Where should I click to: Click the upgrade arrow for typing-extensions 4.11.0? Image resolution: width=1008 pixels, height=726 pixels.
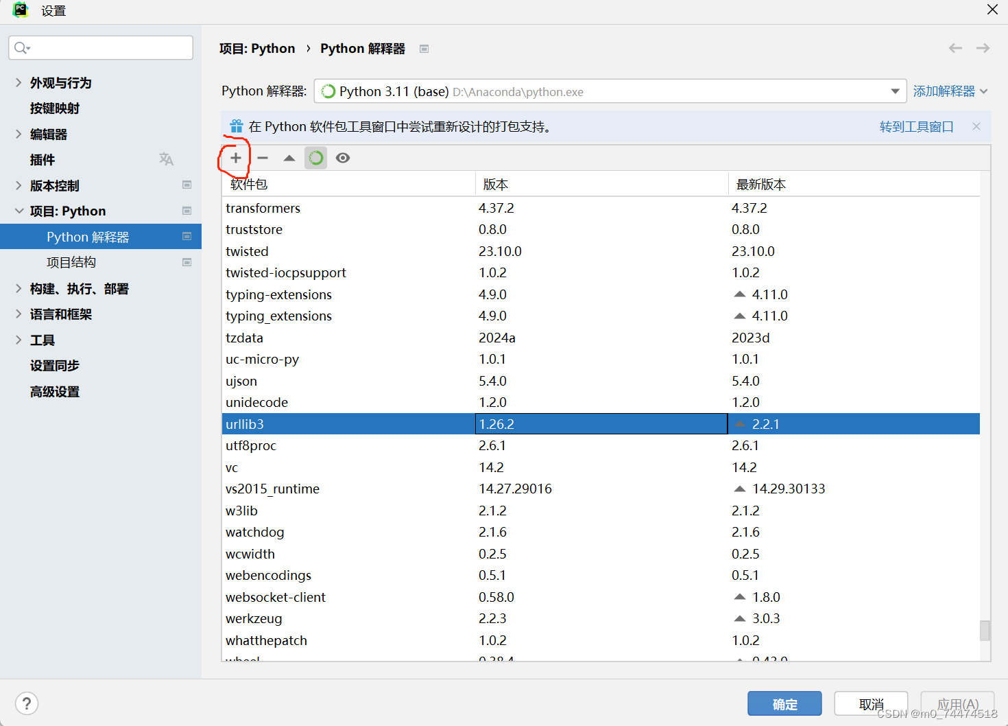pyautogui.click(x=739, y=294)
